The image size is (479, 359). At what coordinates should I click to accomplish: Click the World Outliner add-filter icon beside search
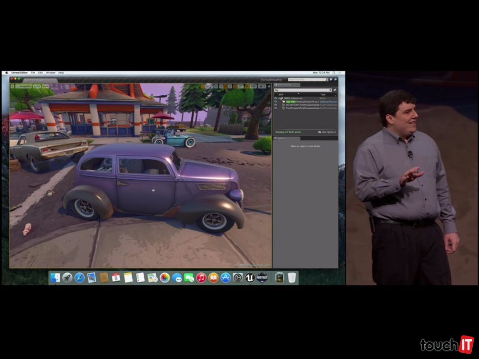coord(335,90)
